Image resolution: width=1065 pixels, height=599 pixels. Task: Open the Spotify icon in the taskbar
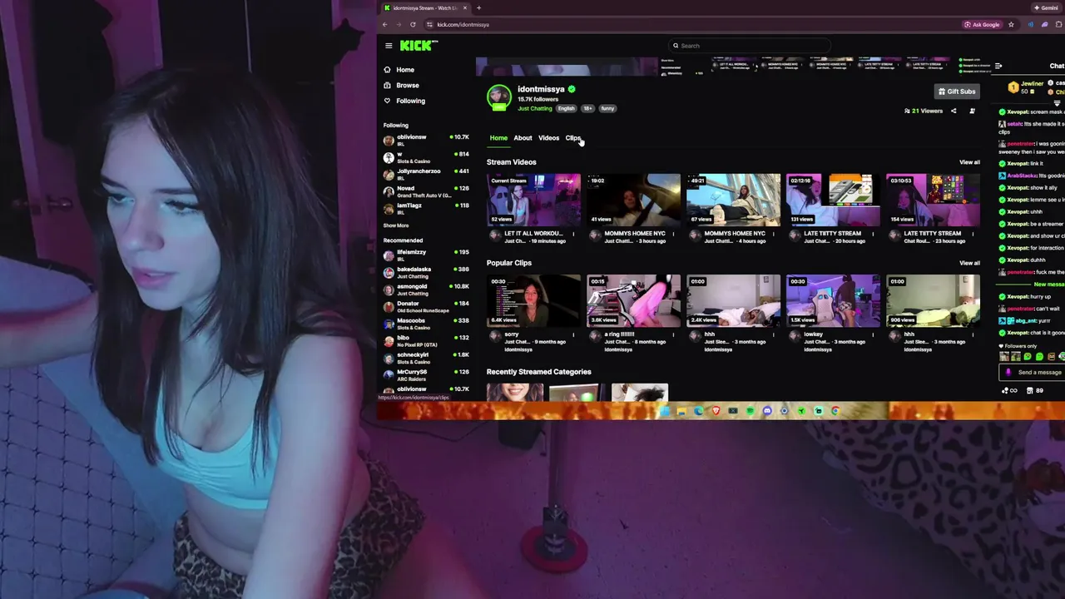[750, 411]
